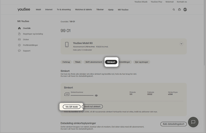Image resolution: width=206 pixels, height=133 pixels.
Task: Open the KP profile avatar
Action: pyautogui.click(x=185, y=9)
